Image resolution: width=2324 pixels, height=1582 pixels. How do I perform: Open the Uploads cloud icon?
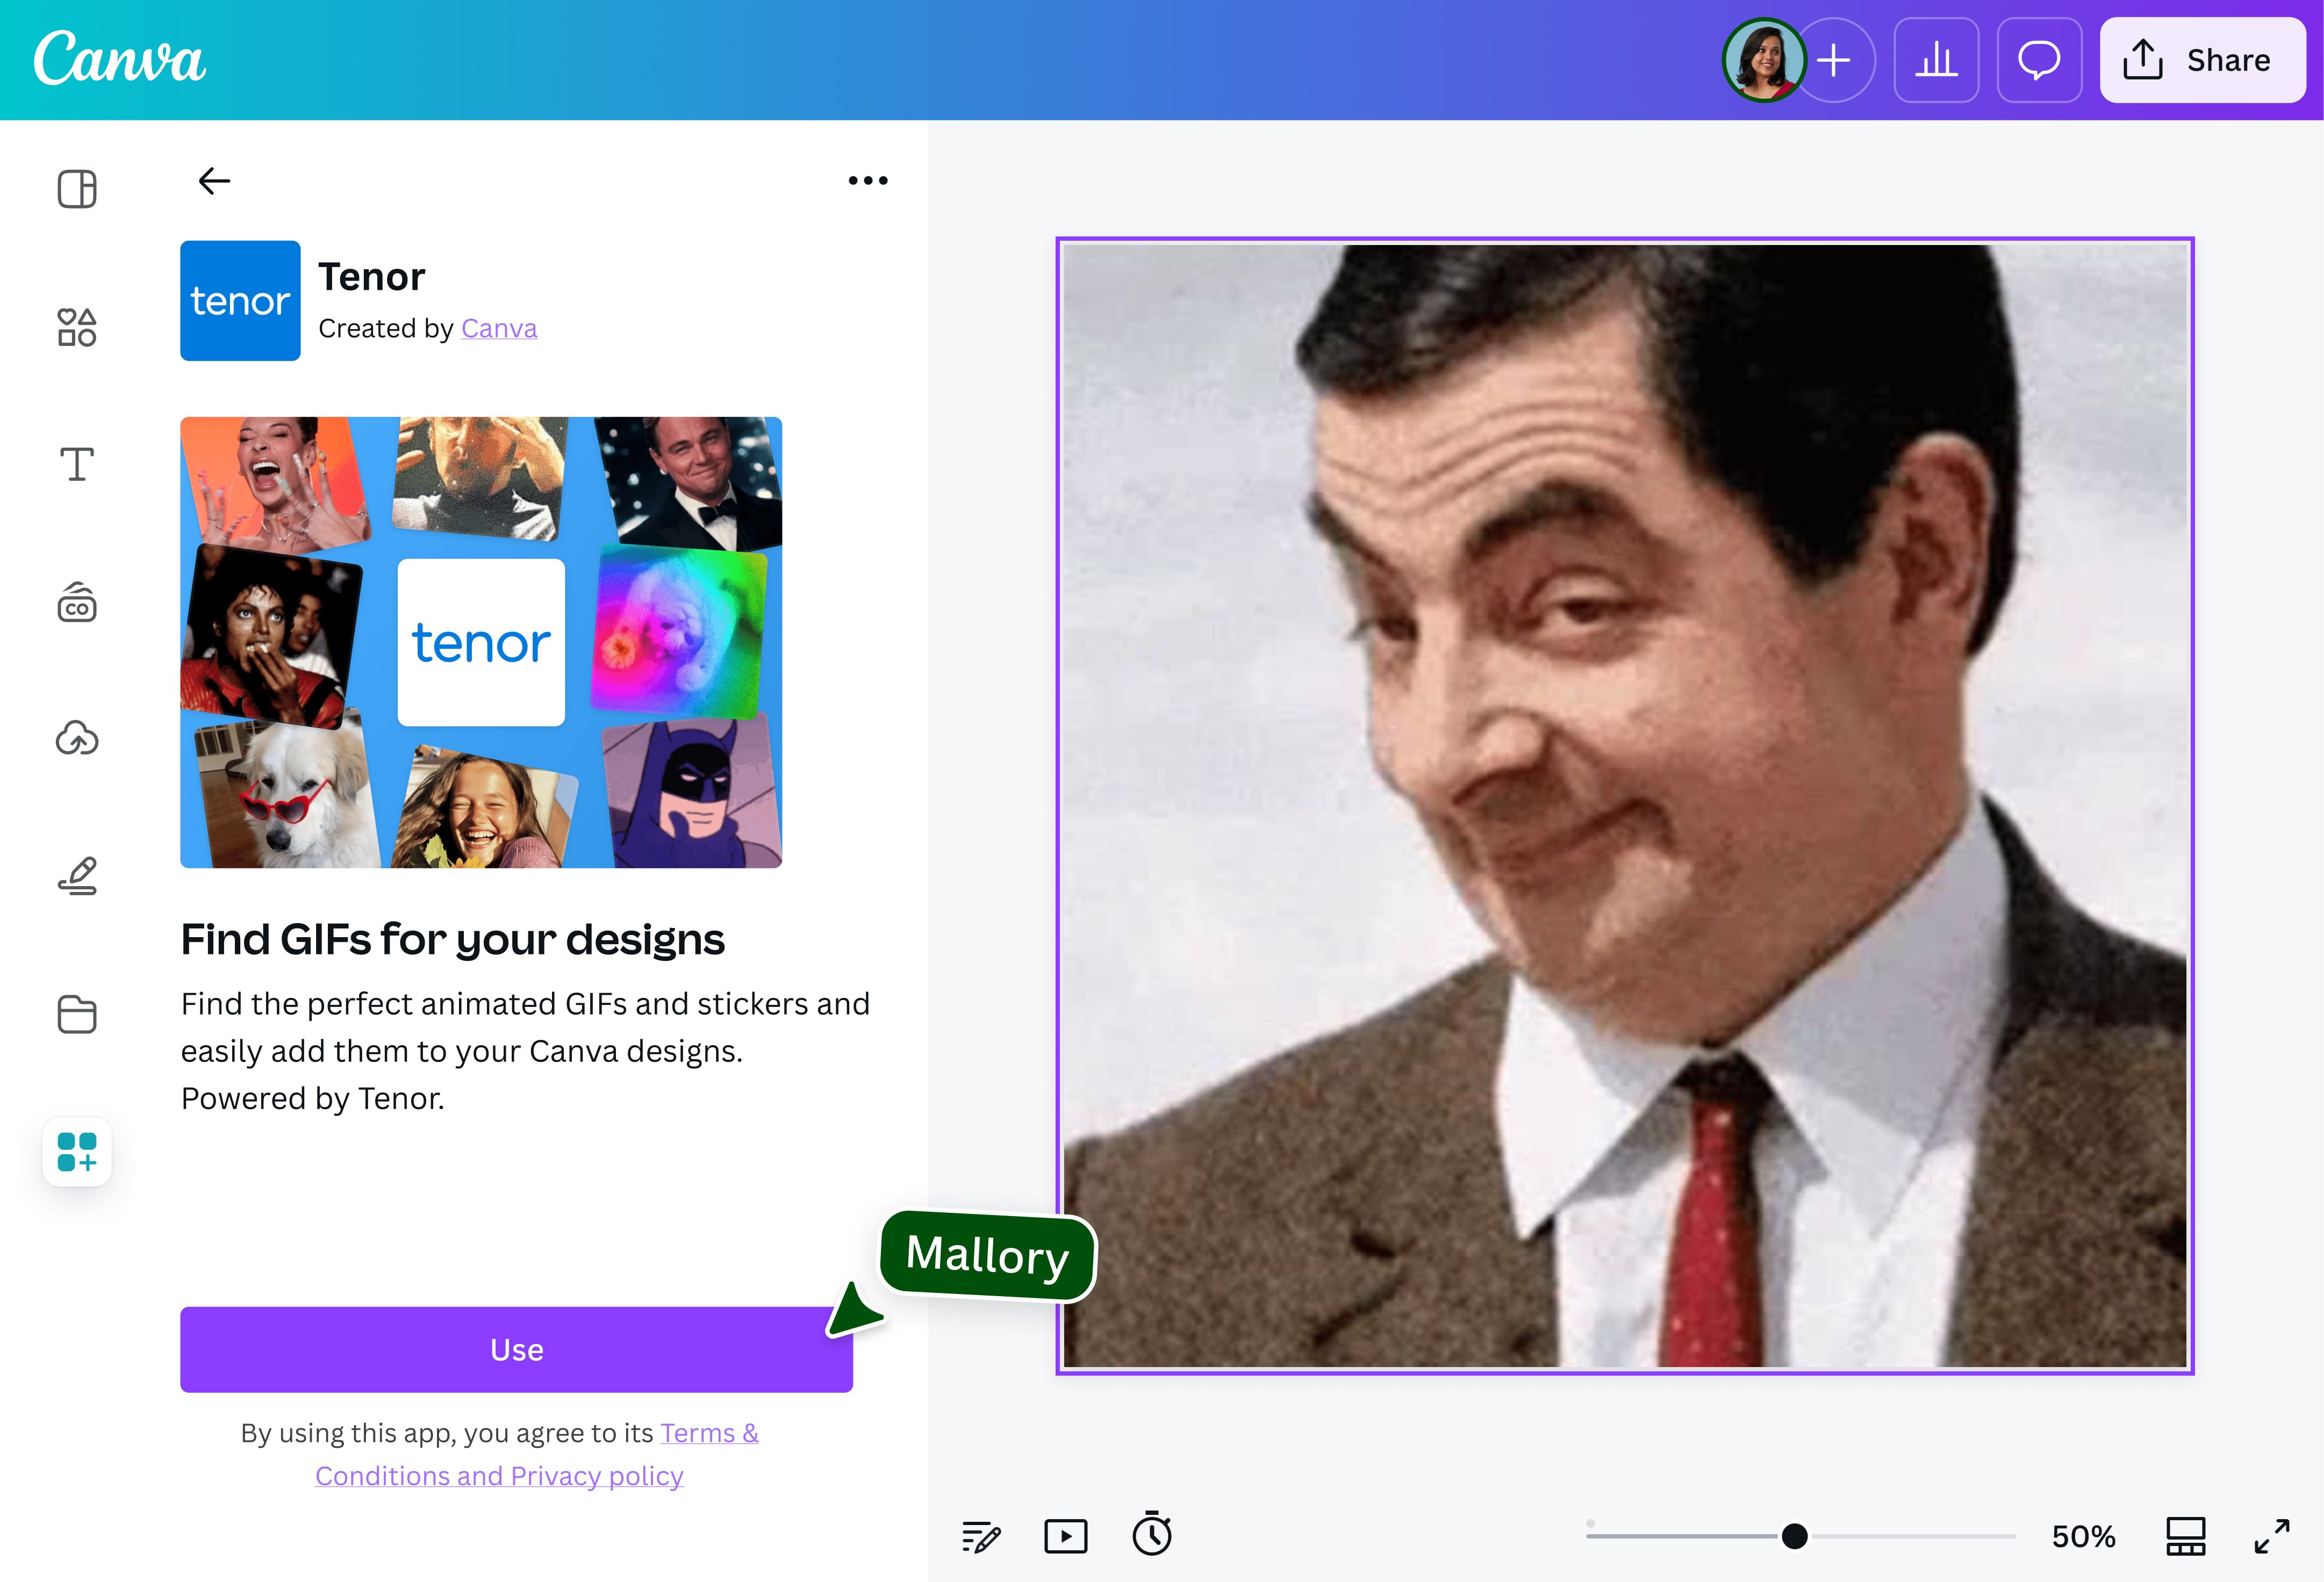[x=77, y=739]
